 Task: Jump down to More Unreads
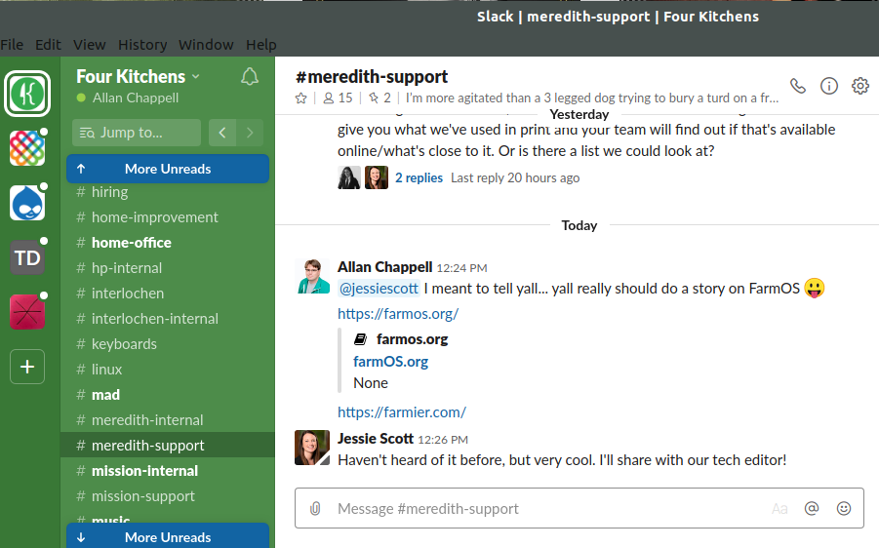coord(168,536)
